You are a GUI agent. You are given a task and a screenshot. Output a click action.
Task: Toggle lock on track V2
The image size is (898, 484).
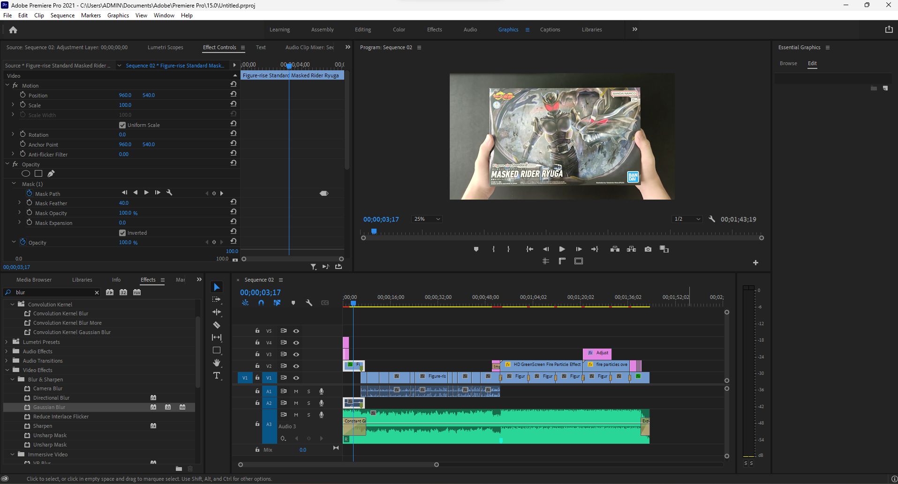(x=257, y=366)
